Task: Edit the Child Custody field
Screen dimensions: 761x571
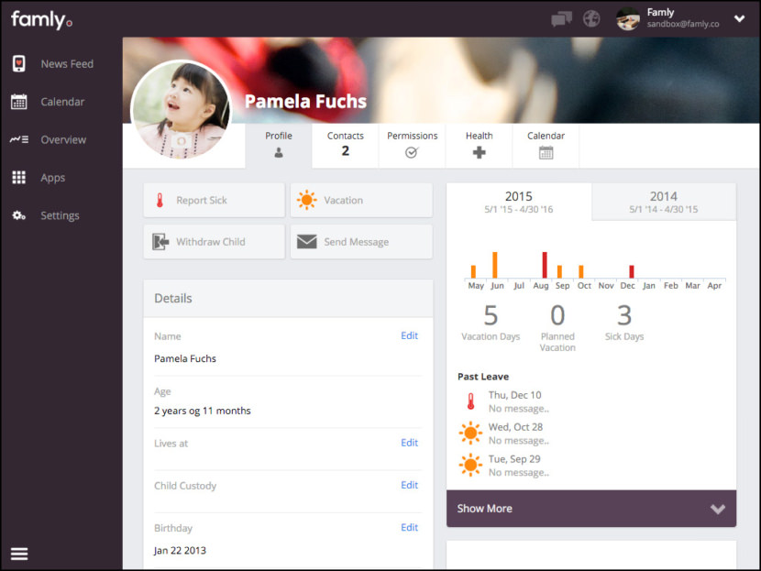Action: pos(409,485)
